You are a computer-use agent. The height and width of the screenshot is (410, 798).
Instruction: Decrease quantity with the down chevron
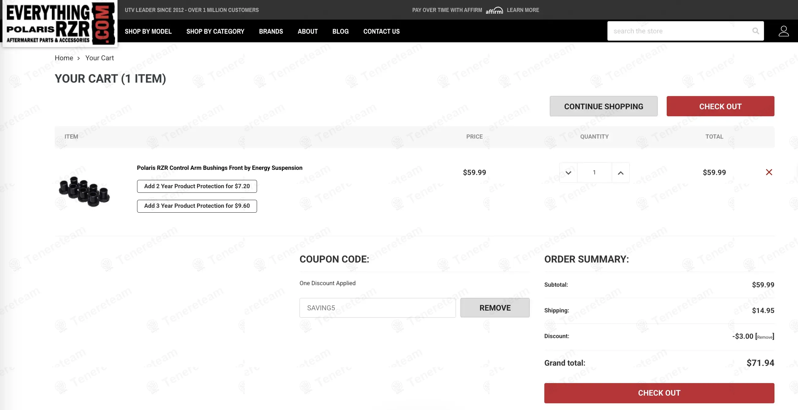point(568,173)
